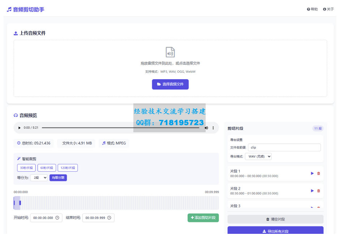339x236 pixels.
Task: Click the 选择音频文件 upload button
Action: 170,84
